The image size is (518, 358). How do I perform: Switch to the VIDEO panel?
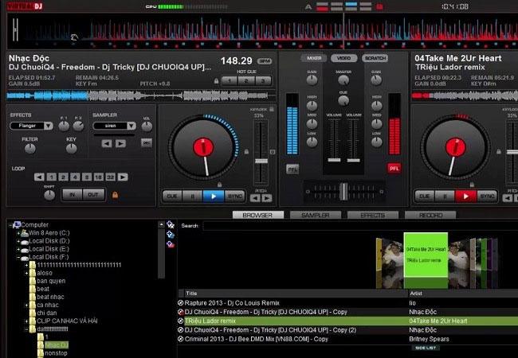pos(344,58)
